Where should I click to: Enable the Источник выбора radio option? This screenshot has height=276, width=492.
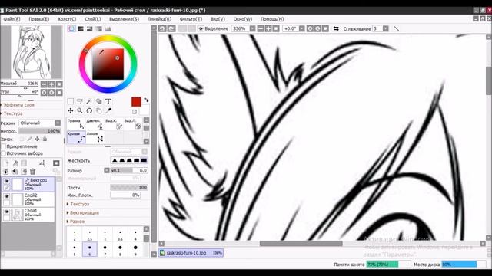(x=3, y=153)
